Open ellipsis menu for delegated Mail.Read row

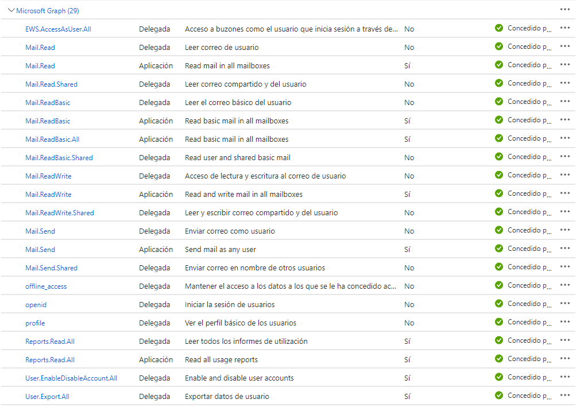(564, 46)
